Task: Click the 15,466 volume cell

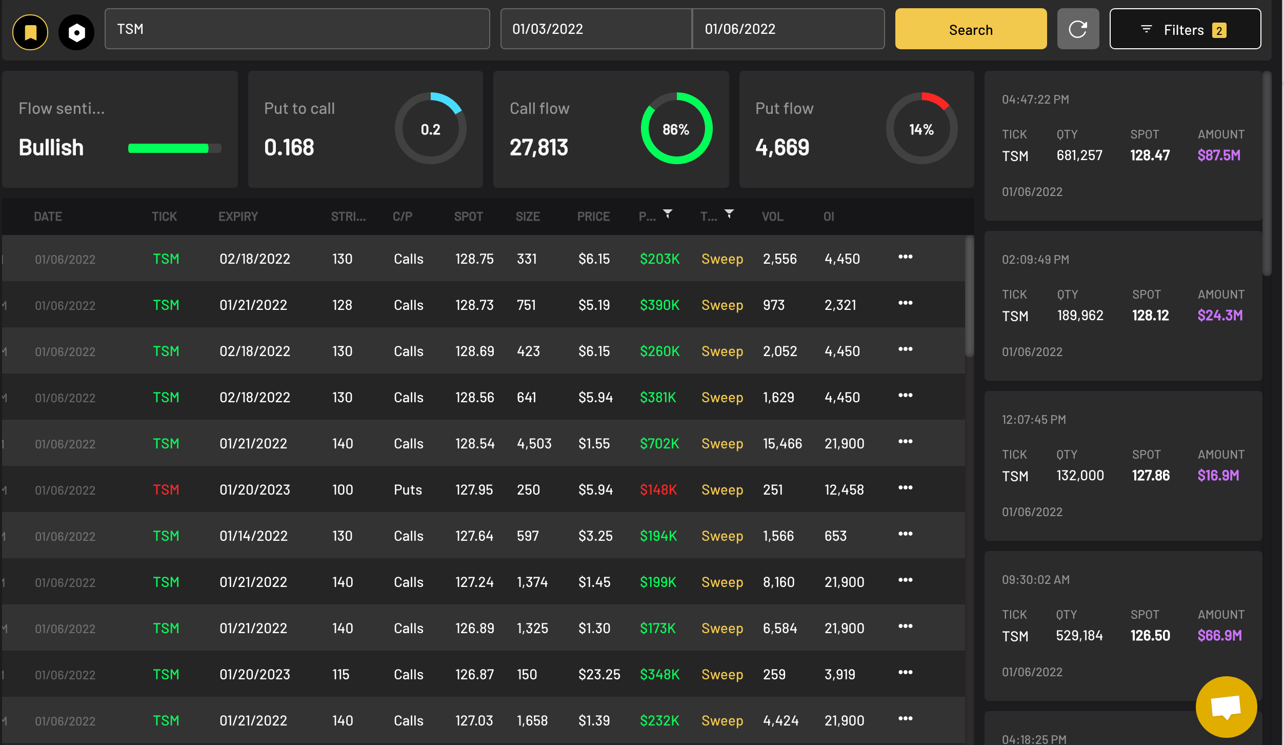Action: pos(782,444)
